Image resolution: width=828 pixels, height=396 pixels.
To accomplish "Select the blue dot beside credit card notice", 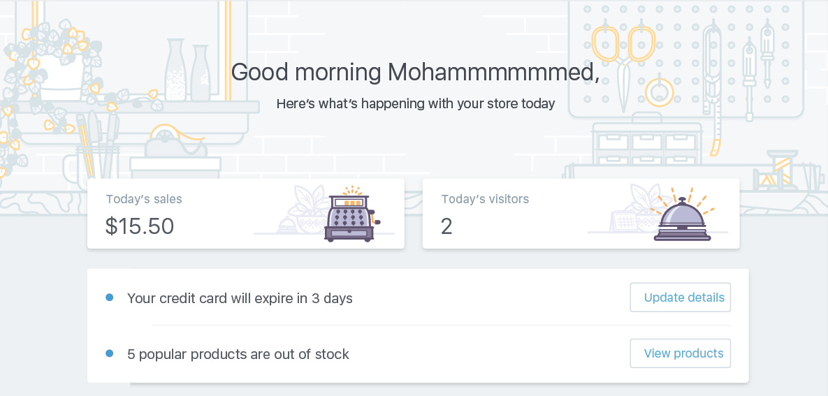I will pos(109,298).
